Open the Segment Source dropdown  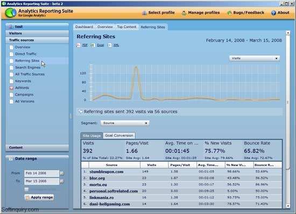point(125,123)
